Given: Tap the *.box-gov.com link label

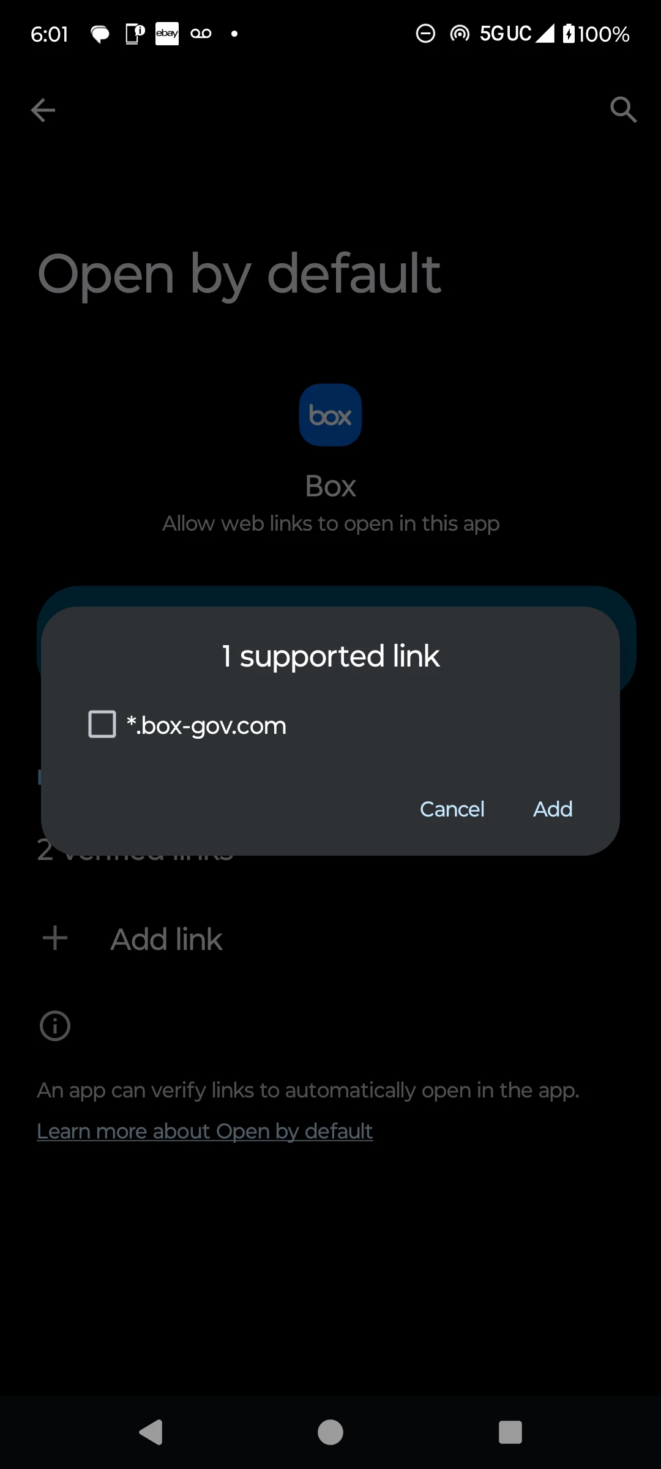Looking at the screenshot, I should [206, 725].
